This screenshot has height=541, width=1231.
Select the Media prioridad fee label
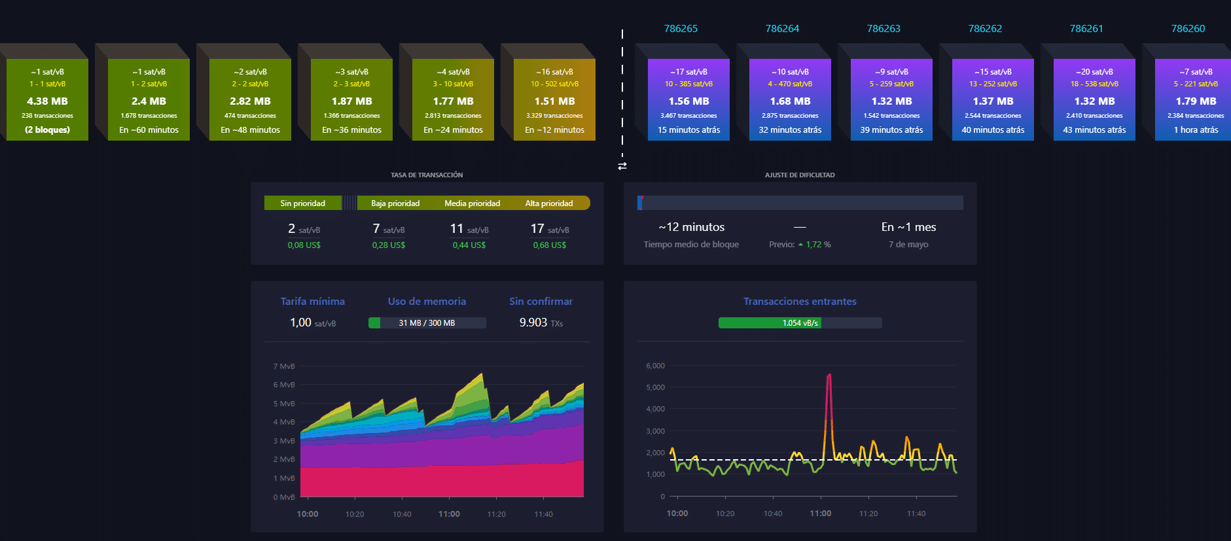[x=472, y=203]
